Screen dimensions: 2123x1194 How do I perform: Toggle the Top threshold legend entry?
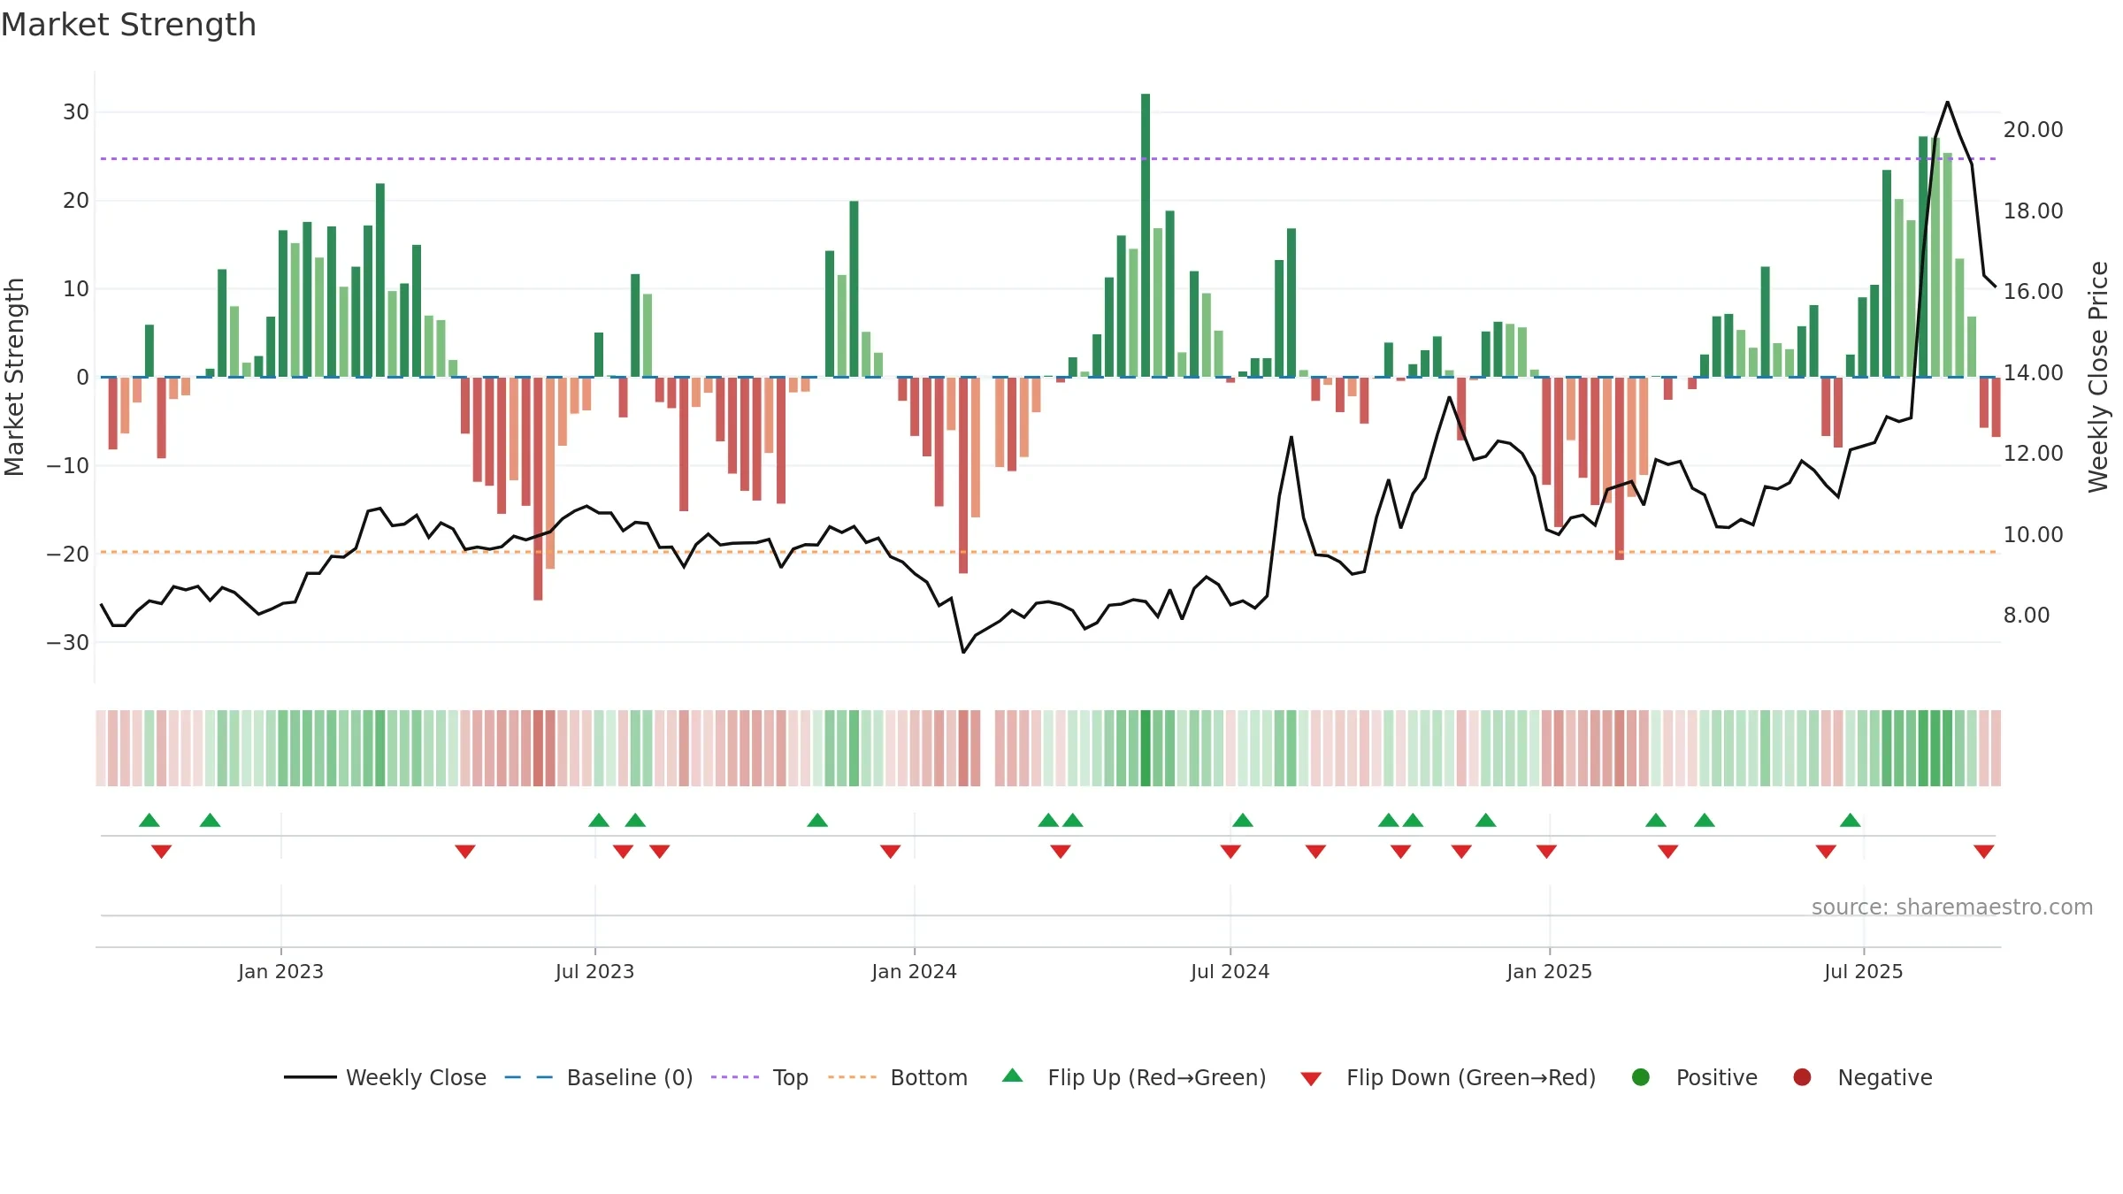click(x=760, y=1077)
